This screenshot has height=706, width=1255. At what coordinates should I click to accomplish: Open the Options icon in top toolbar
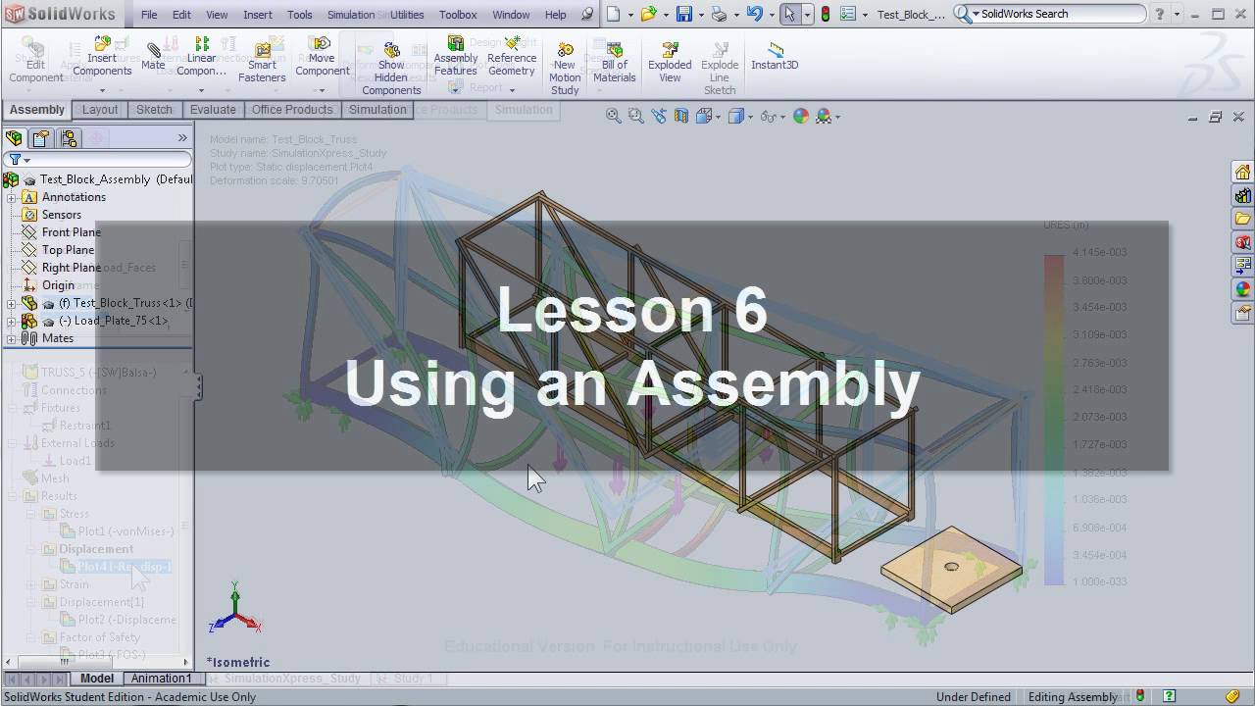pos(848,14)
